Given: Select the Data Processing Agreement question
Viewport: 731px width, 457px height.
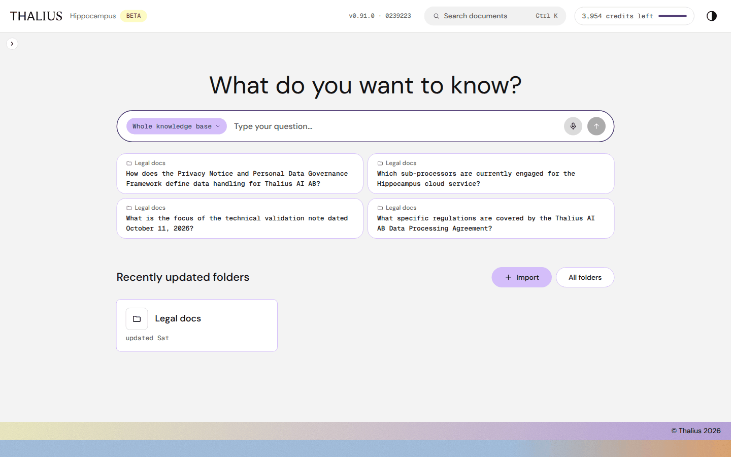Looking at the screenshot, I should click(x=491, y=218).
